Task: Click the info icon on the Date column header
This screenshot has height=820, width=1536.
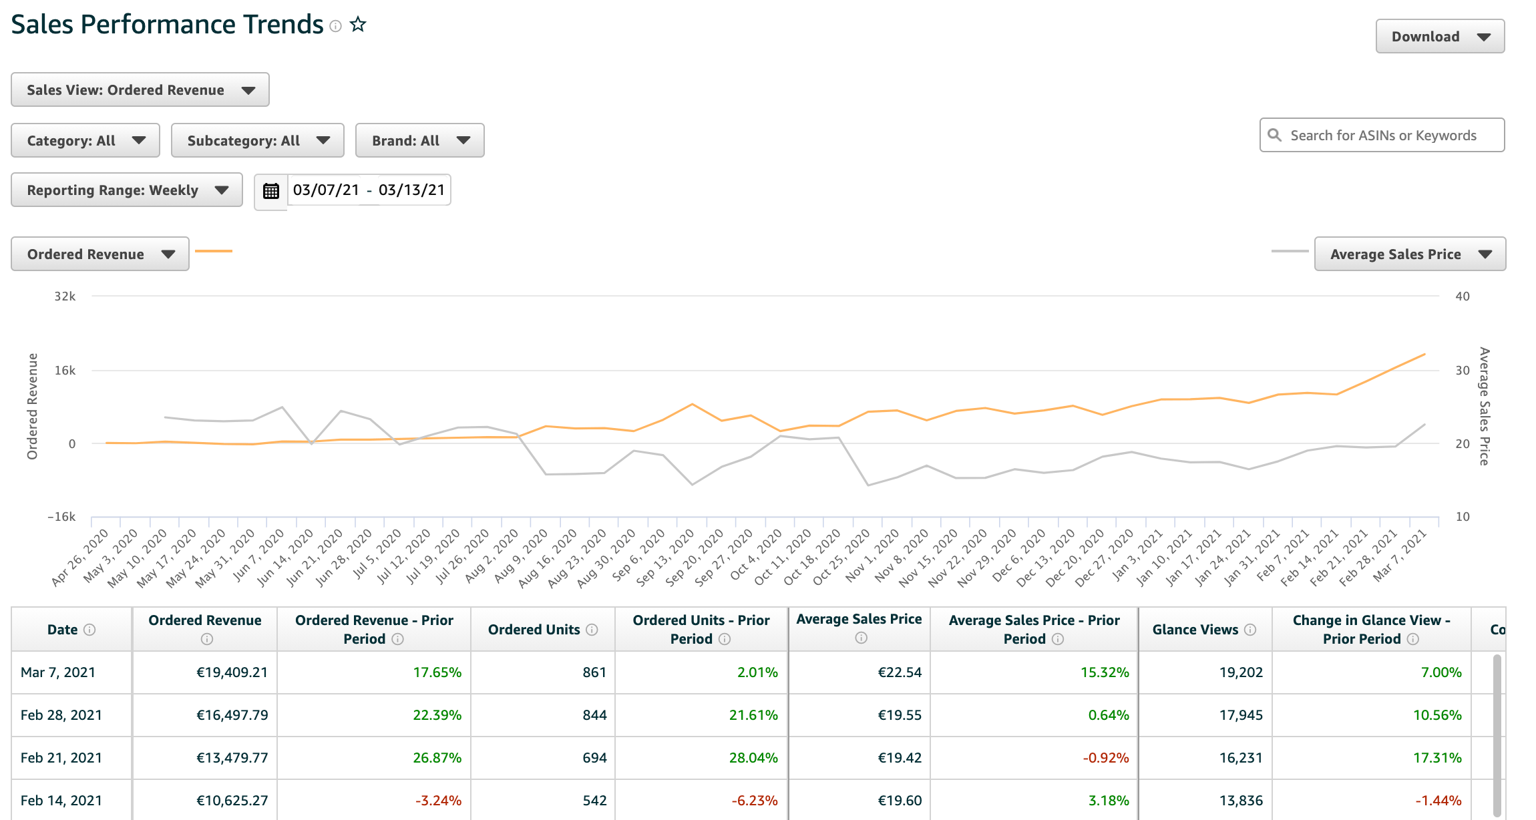Action: tap(91, 630)
